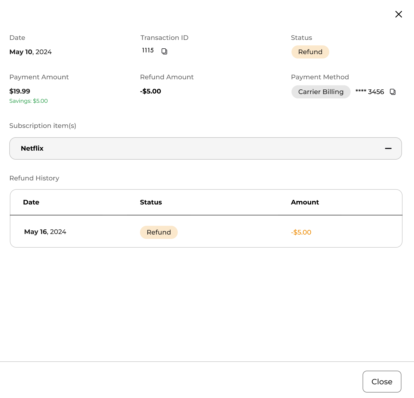Click the green Savings: $5.00 text
The height and width of the screenshot is (398, 414).
click(x=28, y=101)
